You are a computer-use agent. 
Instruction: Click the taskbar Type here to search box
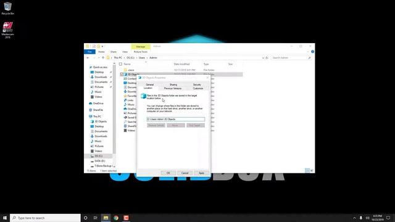tap(45, 218)
